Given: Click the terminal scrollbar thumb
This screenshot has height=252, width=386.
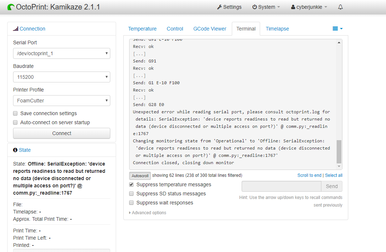Looking at the screenshot, I should point(339,151).
